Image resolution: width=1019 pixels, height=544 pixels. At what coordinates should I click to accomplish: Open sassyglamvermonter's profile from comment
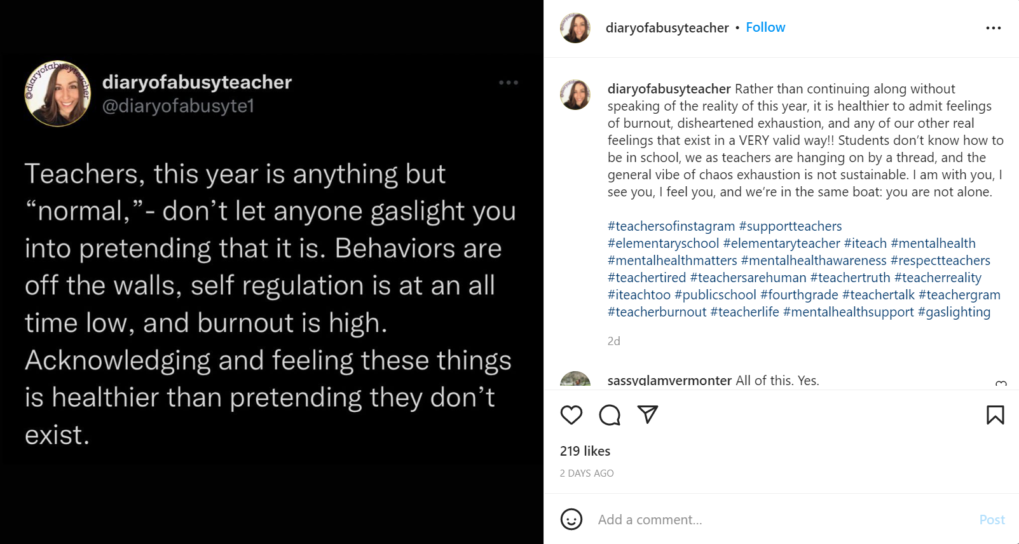669,381
